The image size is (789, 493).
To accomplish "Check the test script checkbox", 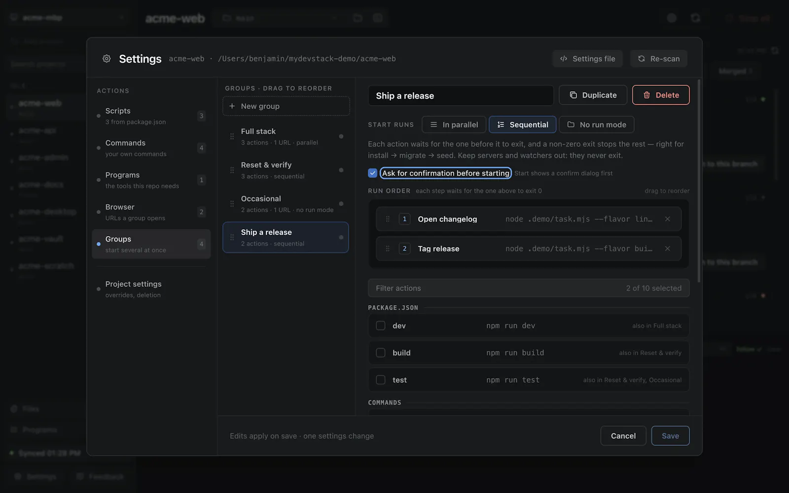I will coord(381,380).
